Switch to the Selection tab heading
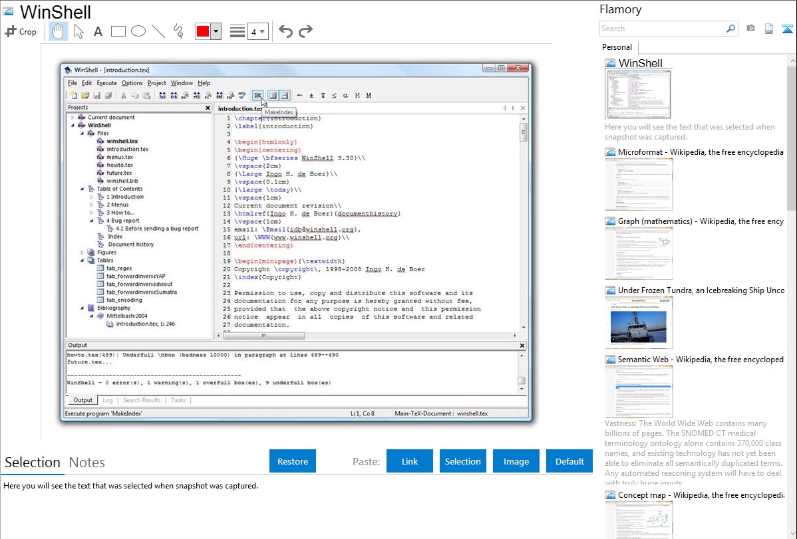Screen dimensions: 797x539 coord(33,463)
